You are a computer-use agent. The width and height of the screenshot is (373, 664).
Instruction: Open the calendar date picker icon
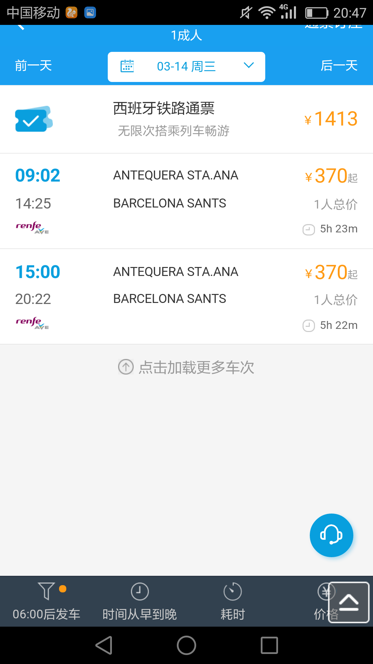pos(127,66)
